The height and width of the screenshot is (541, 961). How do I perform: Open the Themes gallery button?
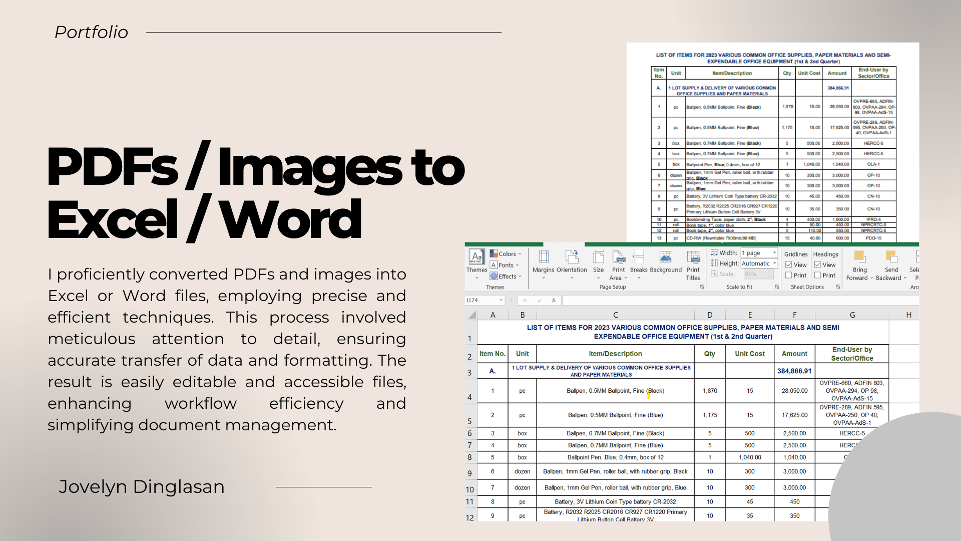[476, 264]
